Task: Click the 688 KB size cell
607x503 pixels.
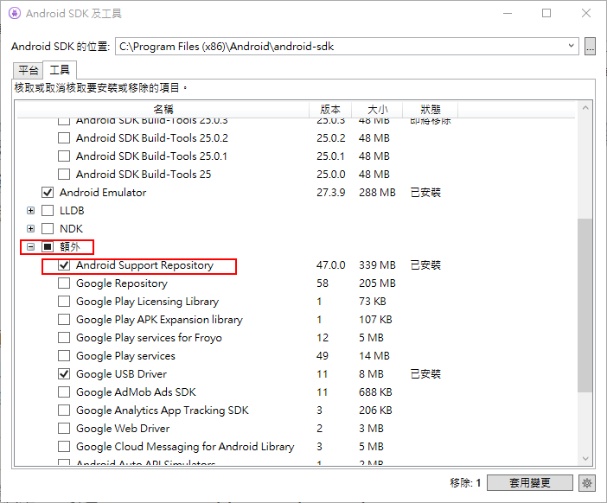Action: click(375, 392)
